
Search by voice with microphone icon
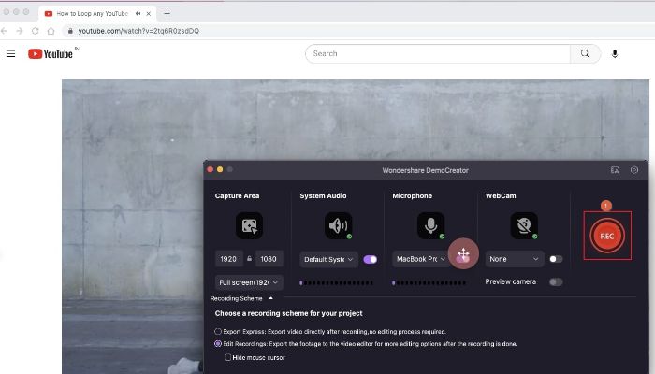click(615, 54)
